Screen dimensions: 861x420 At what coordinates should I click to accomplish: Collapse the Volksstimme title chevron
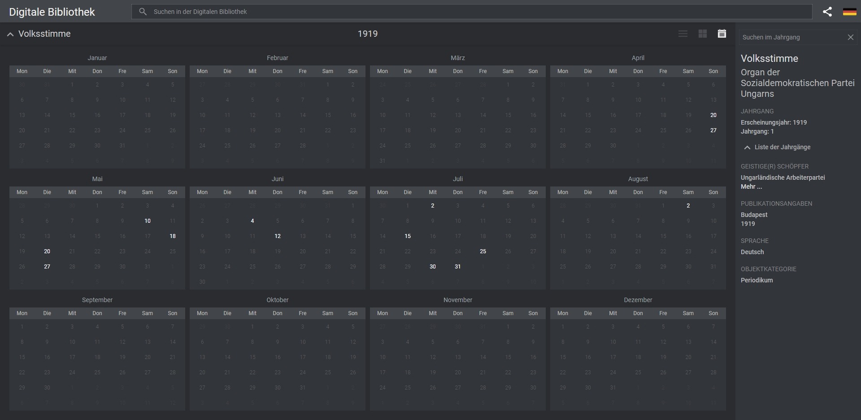[10, 34]
